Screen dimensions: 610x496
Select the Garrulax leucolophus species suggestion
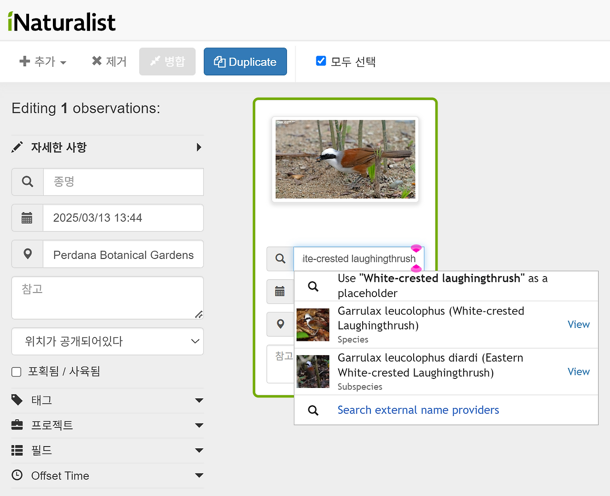click(430, 324)
